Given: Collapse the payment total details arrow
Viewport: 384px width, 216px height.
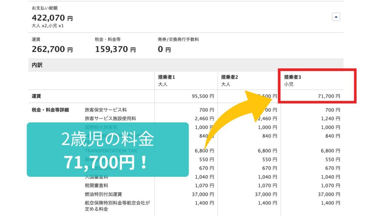Looking at the screenshot, I should pos(336,17).
